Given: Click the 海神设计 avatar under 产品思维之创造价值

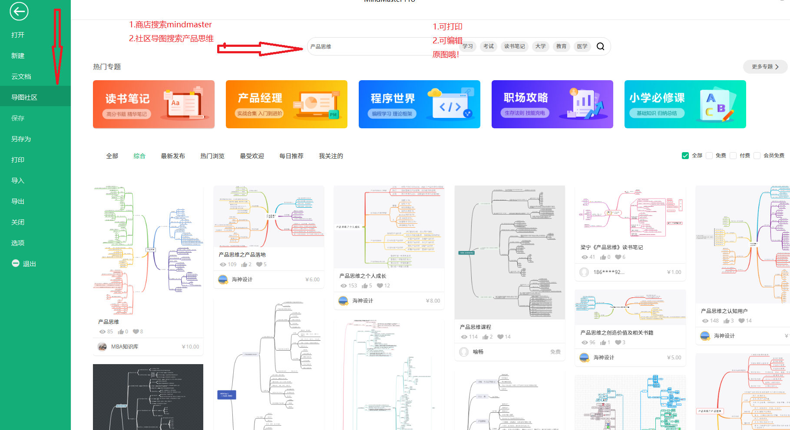Looking at the screenshot, I should pyautogui.click(x=584, y=358).
